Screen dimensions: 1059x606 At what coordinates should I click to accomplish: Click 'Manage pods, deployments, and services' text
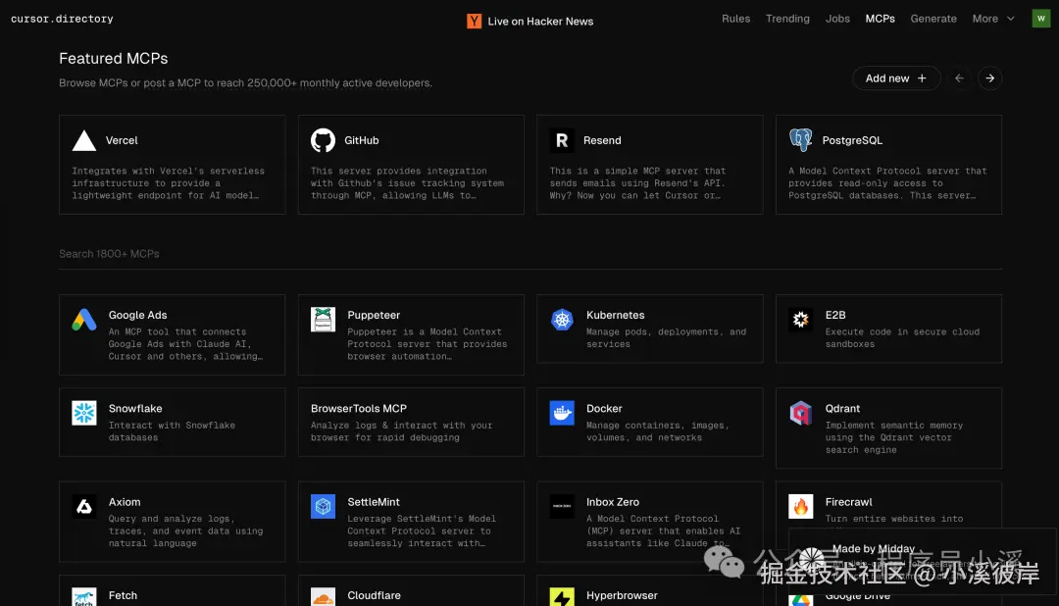666,337
